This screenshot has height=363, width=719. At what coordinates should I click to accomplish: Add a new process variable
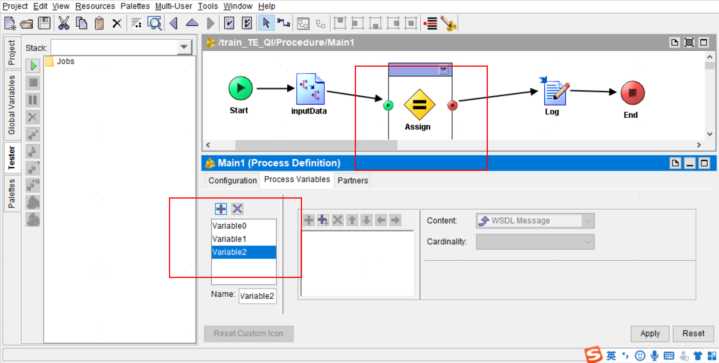[x=221, y=209]
